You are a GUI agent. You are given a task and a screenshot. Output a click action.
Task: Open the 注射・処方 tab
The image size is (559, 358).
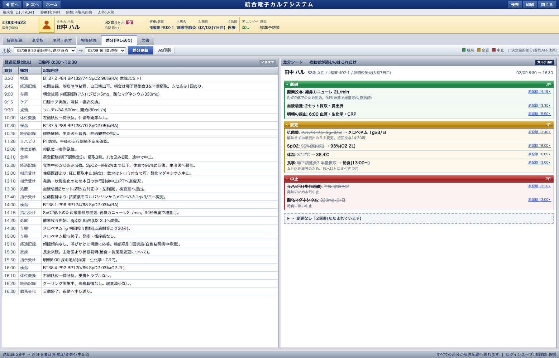pos(62,40)
